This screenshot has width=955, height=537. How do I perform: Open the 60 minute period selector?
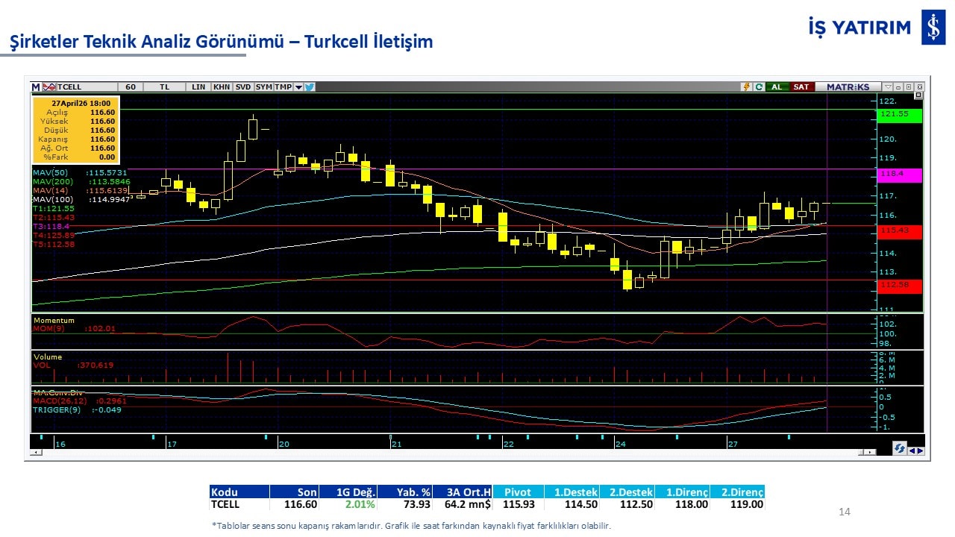click(130, 87)
